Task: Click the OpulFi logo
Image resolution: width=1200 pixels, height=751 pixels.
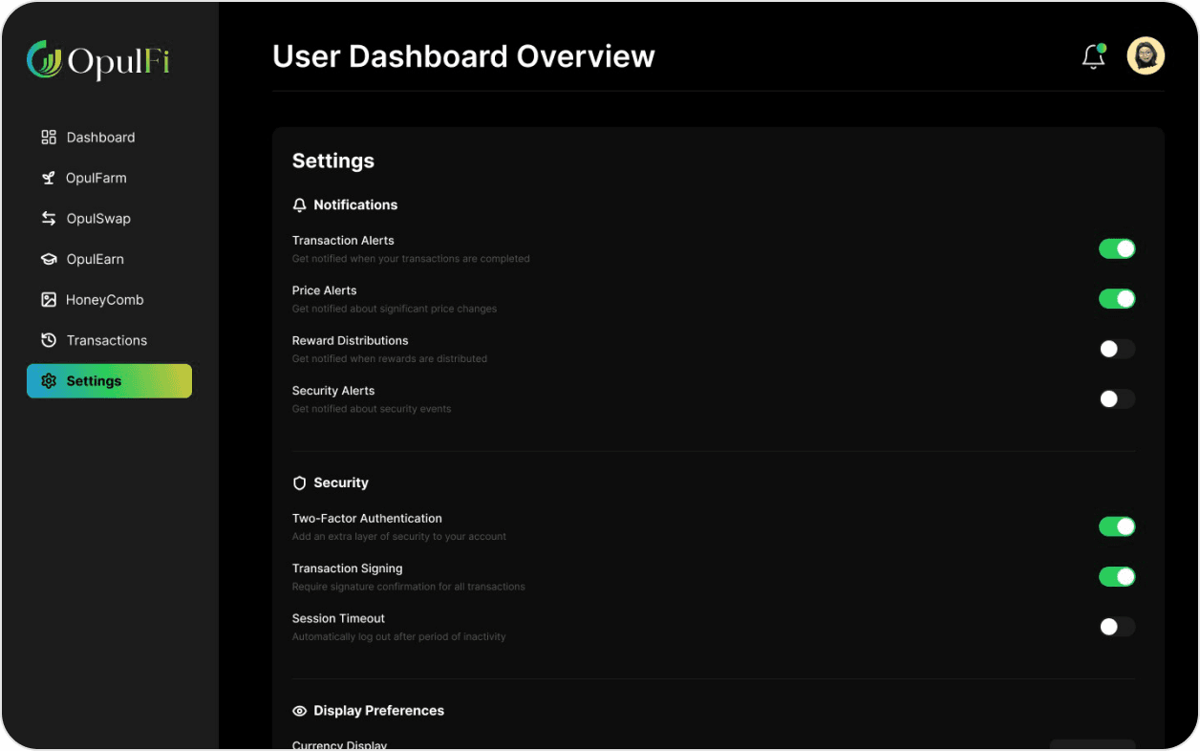Action: (98, 60)
